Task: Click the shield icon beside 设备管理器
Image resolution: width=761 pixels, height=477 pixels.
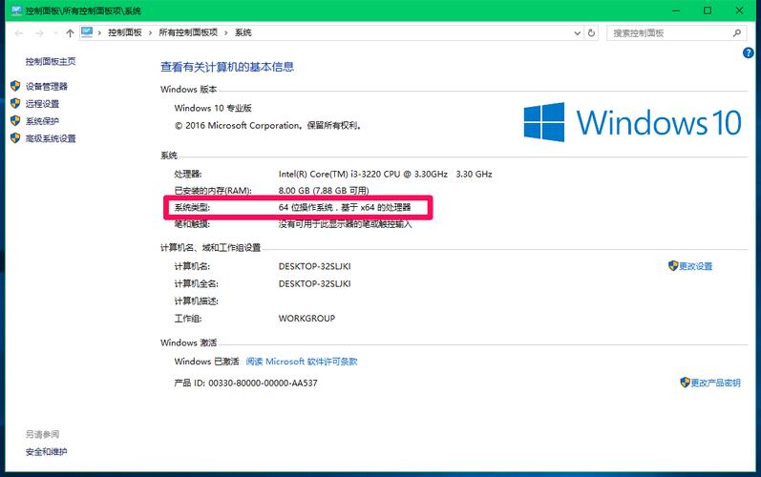Action: point(15,86)
